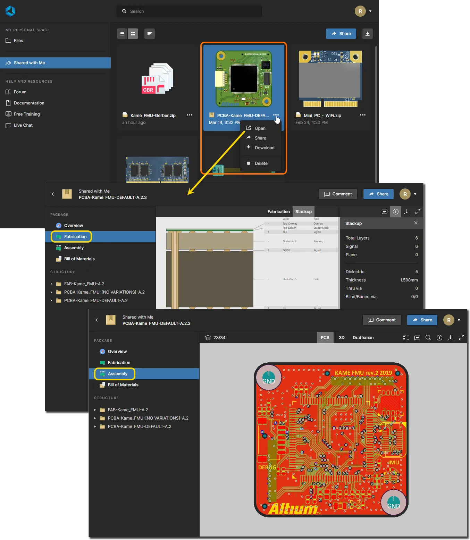Image resolution: width=470 pixels, height=540 pixels.
Task: Click the R avatar in the main window
Action: 360,11
